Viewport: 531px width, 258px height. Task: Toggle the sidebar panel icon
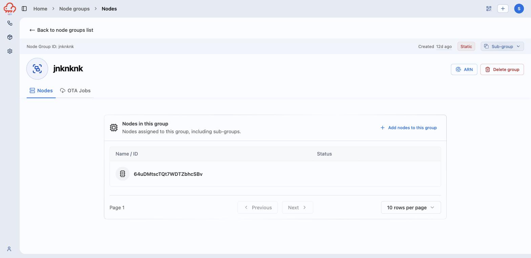(24, 8)
